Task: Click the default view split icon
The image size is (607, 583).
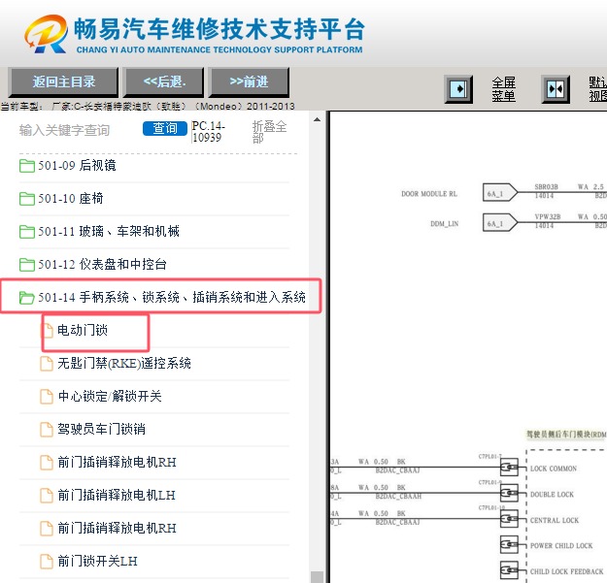Action: tap(556, 89)
